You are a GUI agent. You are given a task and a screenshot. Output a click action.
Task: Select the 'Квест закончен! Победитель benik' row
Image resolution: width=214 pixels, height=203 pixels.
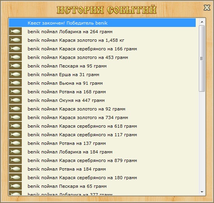(x=102, y=23)
